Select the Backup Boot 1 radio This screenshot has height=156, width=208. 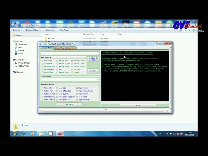point(43,72)
